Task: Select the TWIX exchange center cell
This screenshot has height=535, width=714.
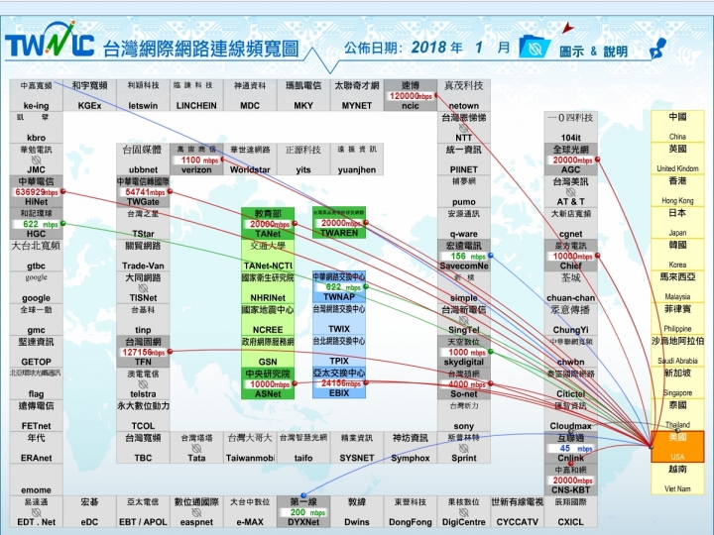Action: point(339,319)
